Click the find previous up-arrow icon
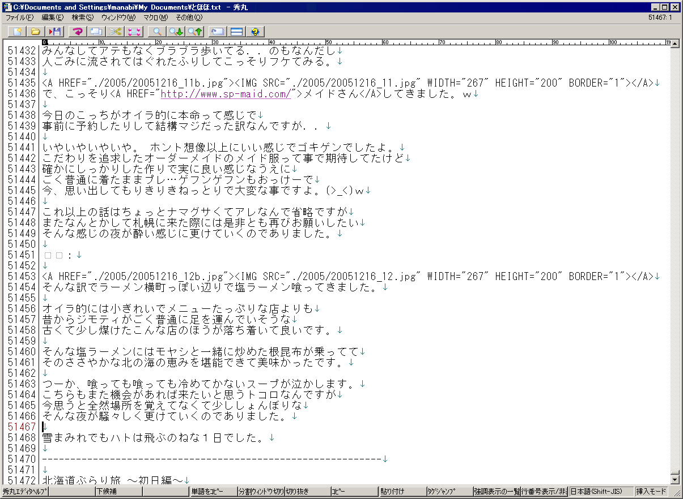 coord(195,32)
